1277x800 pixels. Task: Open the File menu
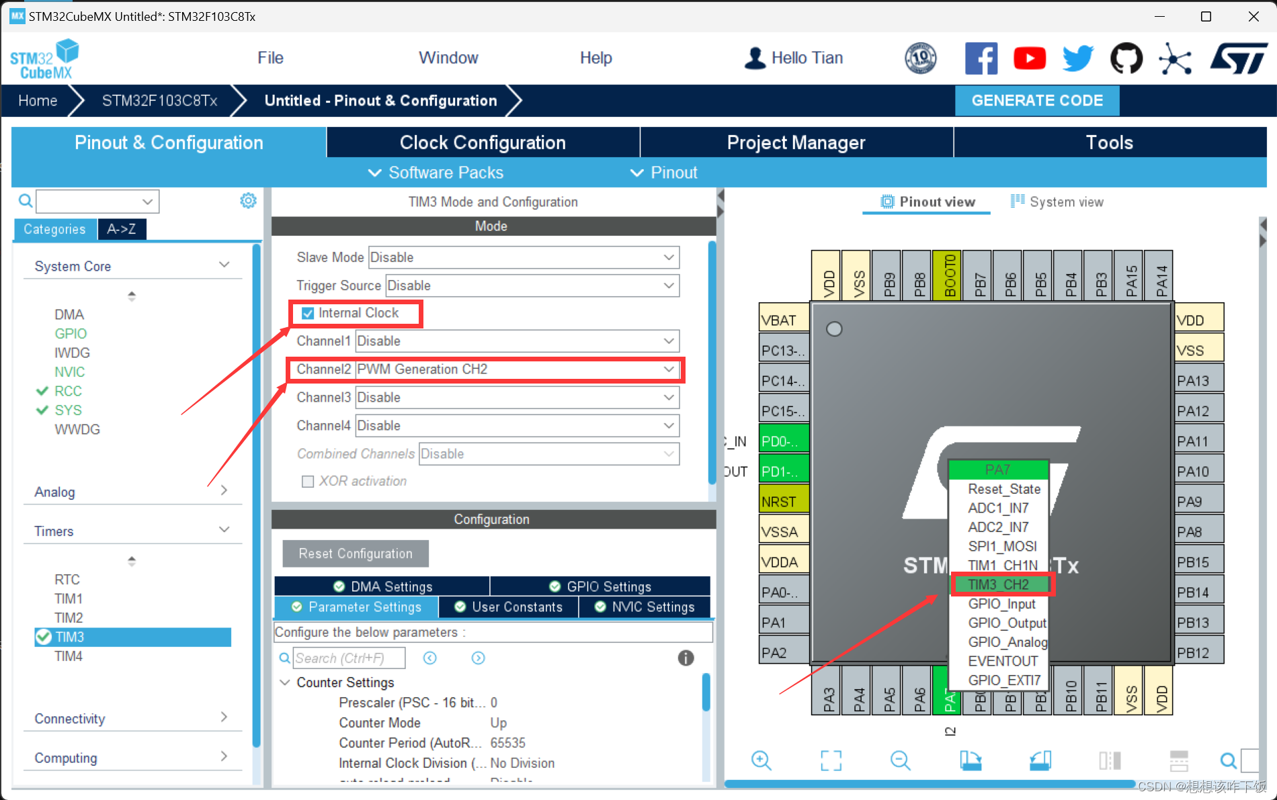coord(270,58)
